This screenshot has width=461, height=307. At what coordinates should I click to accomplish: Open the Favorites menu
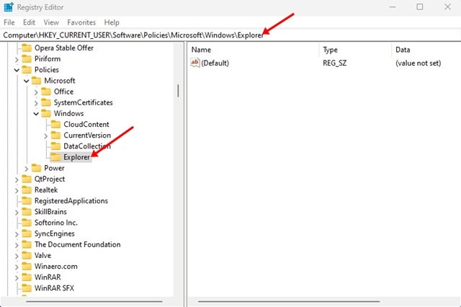tap(81, 22)
